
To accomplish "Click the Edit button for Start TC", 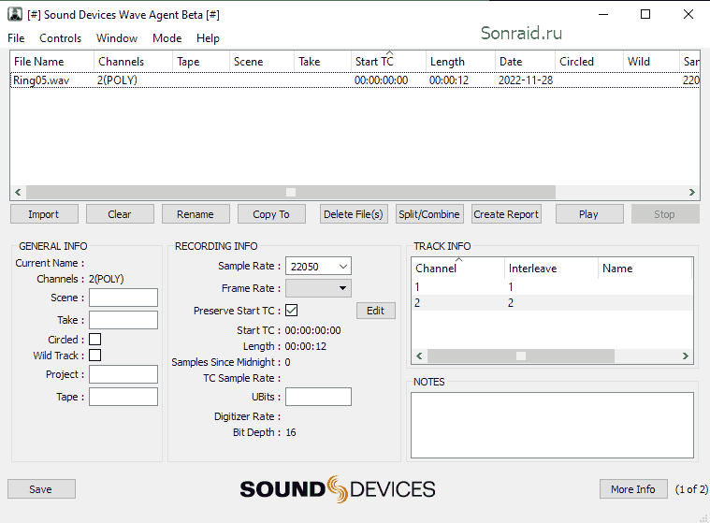I will point(376,311).
